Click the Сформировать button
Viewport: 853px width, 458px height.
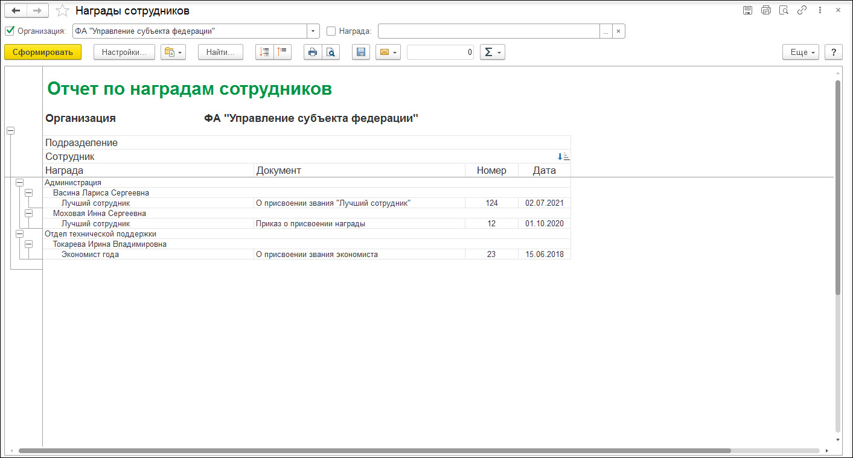pyautogui.click(x=43, y=52)
